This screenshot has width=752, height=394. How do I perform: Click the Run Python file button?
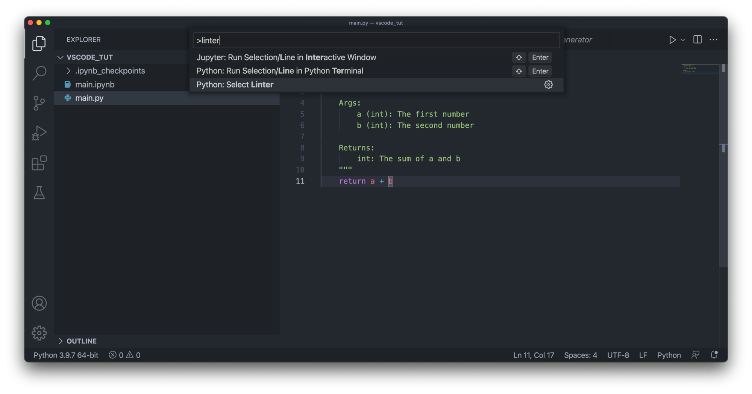point(673,39)
